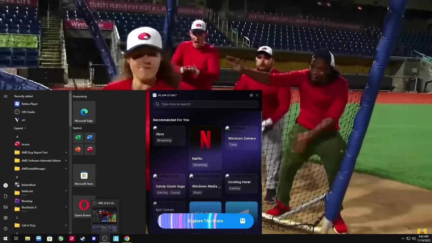Screen dimensions: 432x243
Task: Open the Microsoft Edge tile
Action: click(x=84, y=112)
